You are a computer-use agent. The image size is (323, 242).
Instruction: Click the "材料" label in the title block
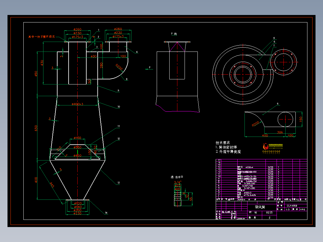(x=253, y=212)
